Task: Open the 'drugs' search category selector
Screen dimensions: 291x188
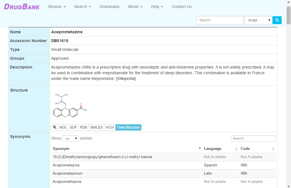Action: coord(258,20)
